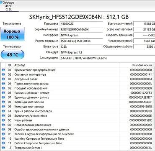Click the ID column header
Viewport: 155px width, 151px height.
coord(9,65)
